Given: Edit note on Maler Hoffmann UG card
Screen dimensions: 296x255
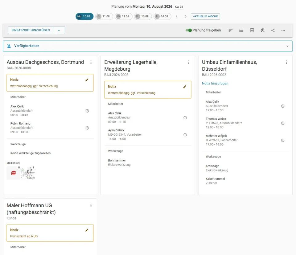Looking at the screenshot, I should pos(87,230).
